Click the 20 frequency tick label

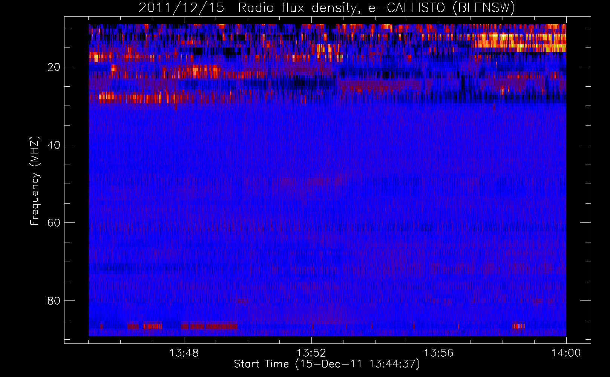[x=54, y=67]
